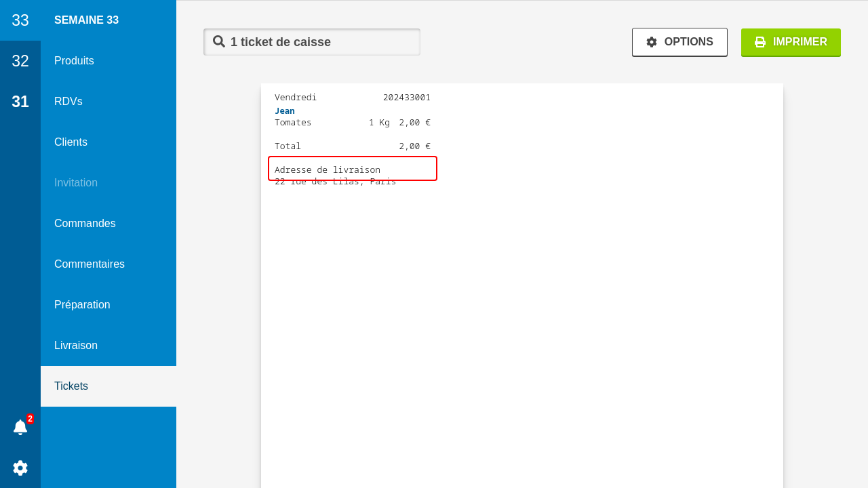Open the RDVs page
This screenshot has width=868, height=488.
(x=68, y=102)
